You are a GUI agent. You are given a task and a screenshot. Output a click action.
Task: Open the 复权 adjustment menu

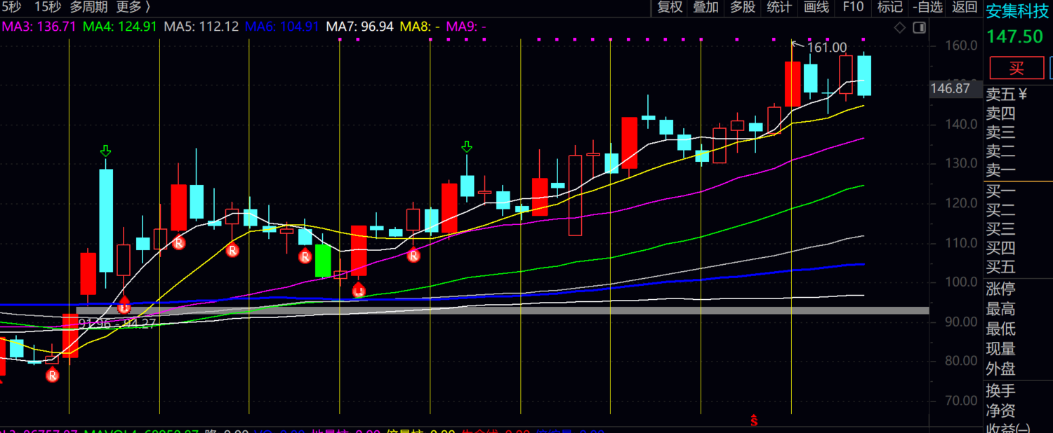point(670,8)
